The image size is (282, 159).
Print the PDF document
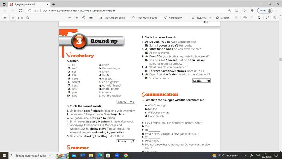click(245, 18)
